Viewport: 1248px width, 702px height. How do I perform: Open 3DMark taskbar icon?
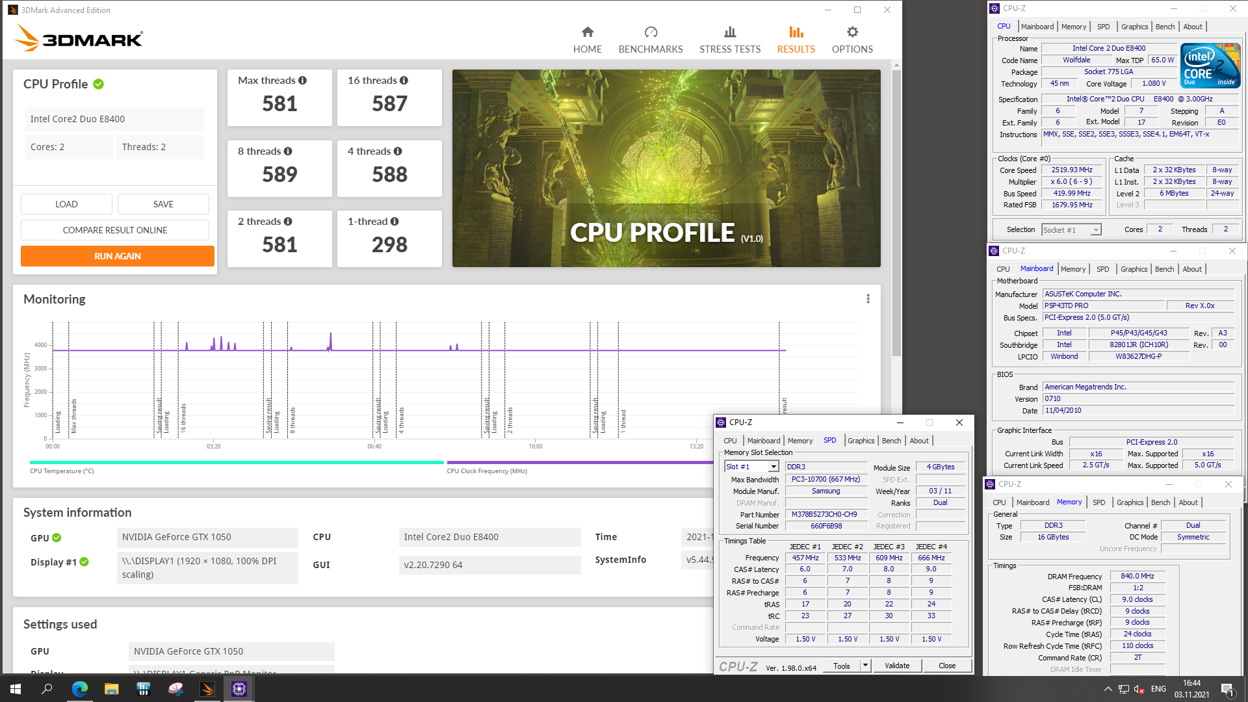click(207, 689)
